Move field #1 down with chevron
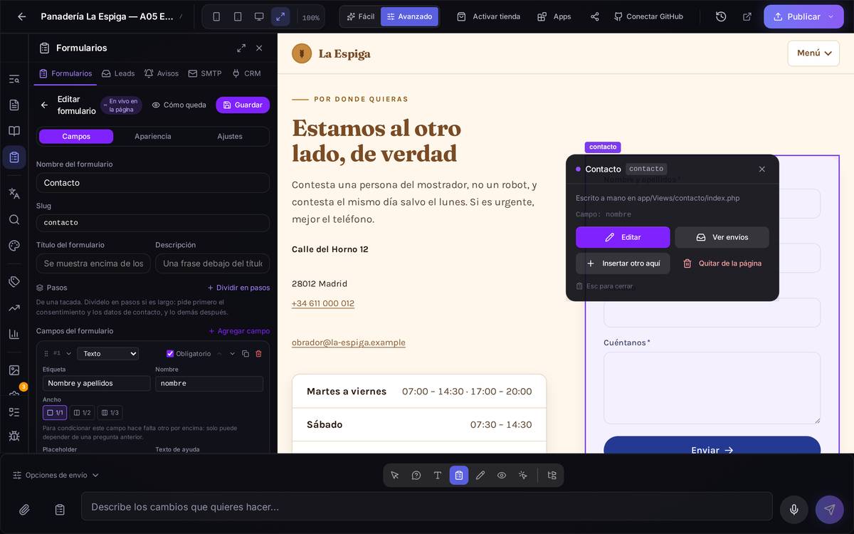 [232, 354]
